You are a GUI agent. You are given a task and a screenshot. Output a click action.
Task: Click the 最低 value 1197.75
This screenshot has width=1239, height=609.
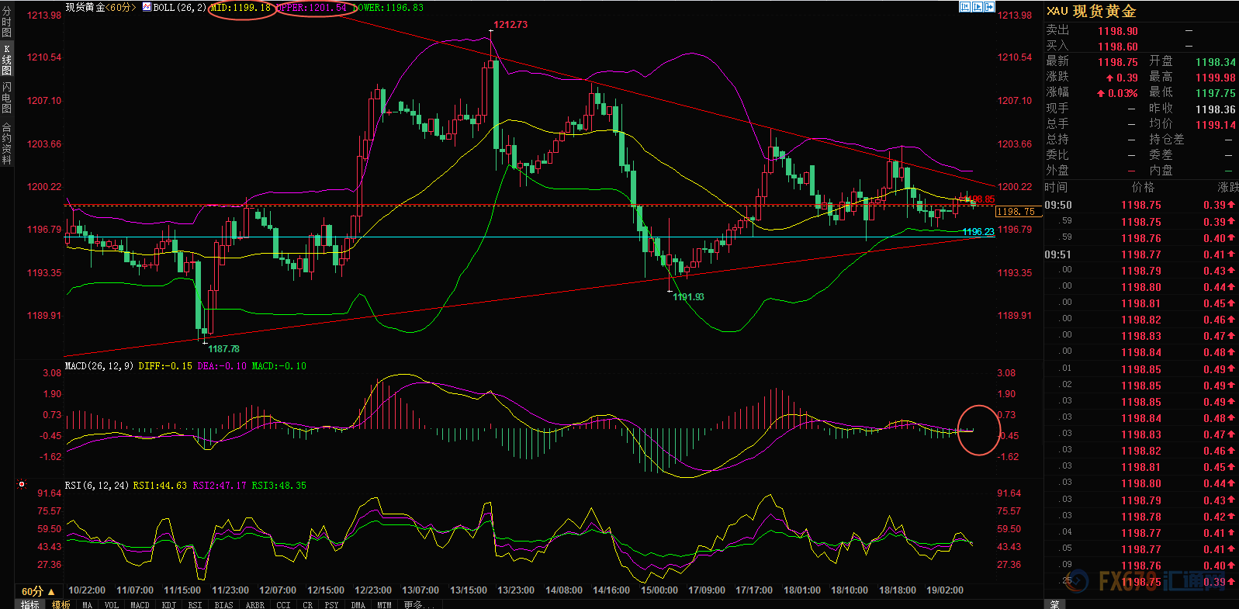pos(1216,93)
